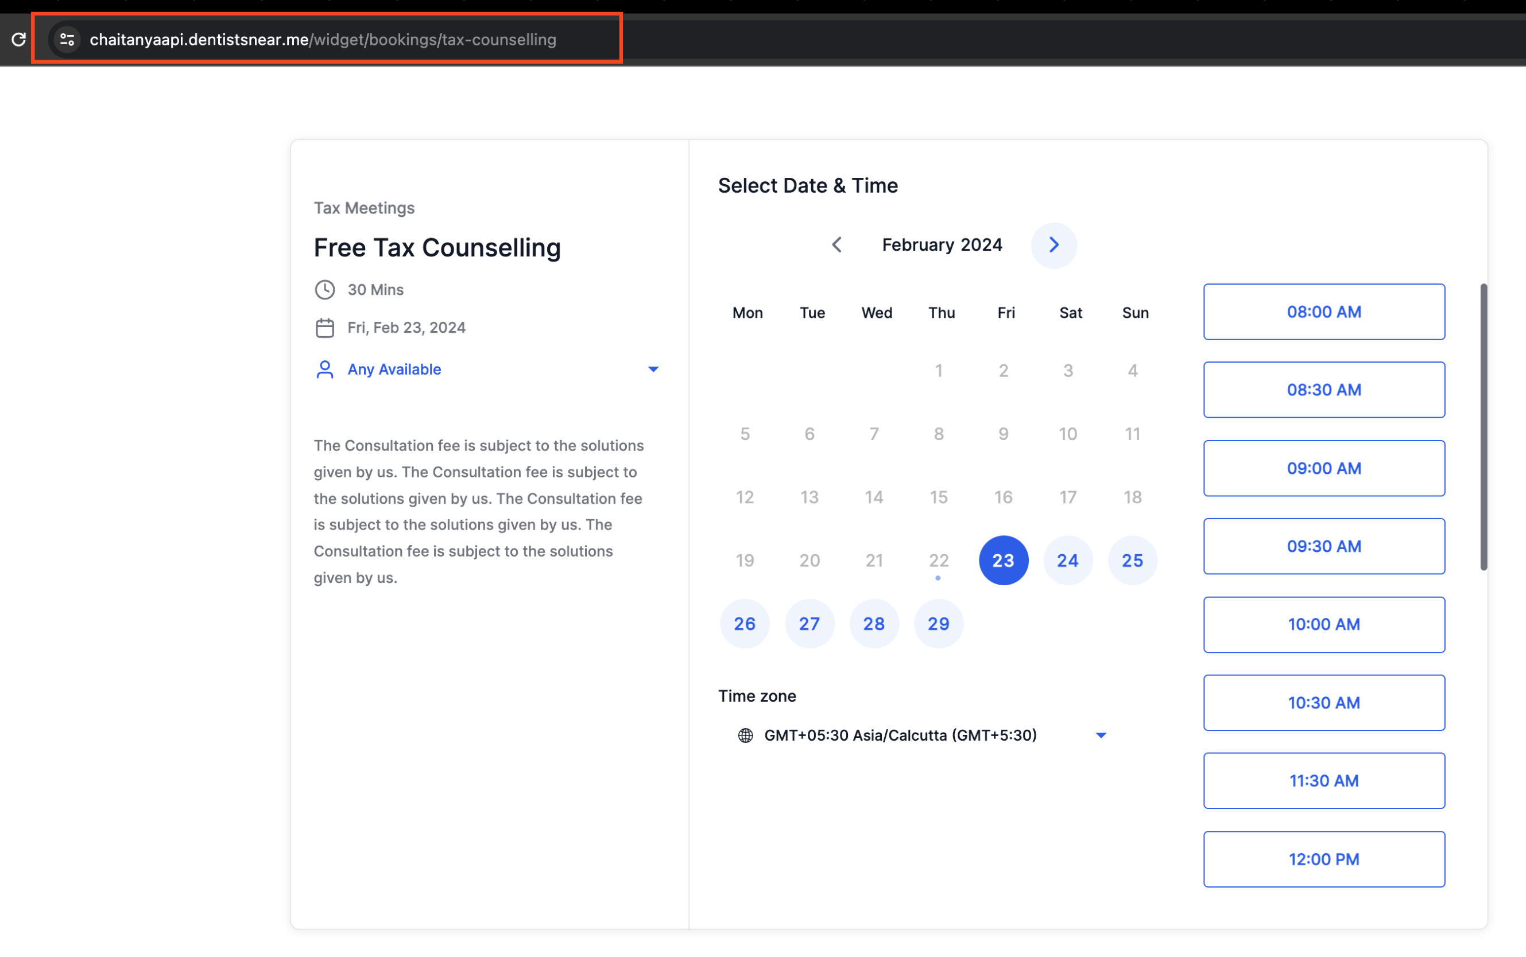The image size is (1526, 957).
Task: Click the Any Available staff label
Action: [x=394, y=369]
